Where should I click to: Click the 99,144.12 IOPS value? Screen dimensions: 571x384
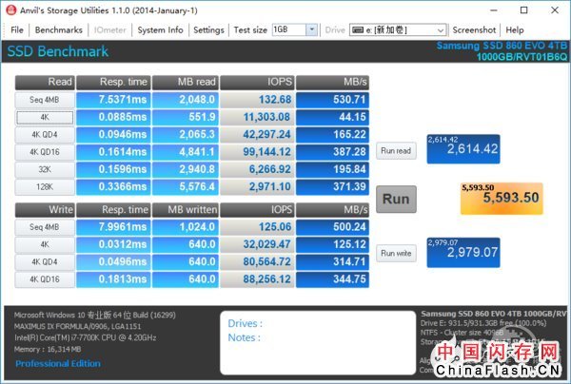pos(257,152)
